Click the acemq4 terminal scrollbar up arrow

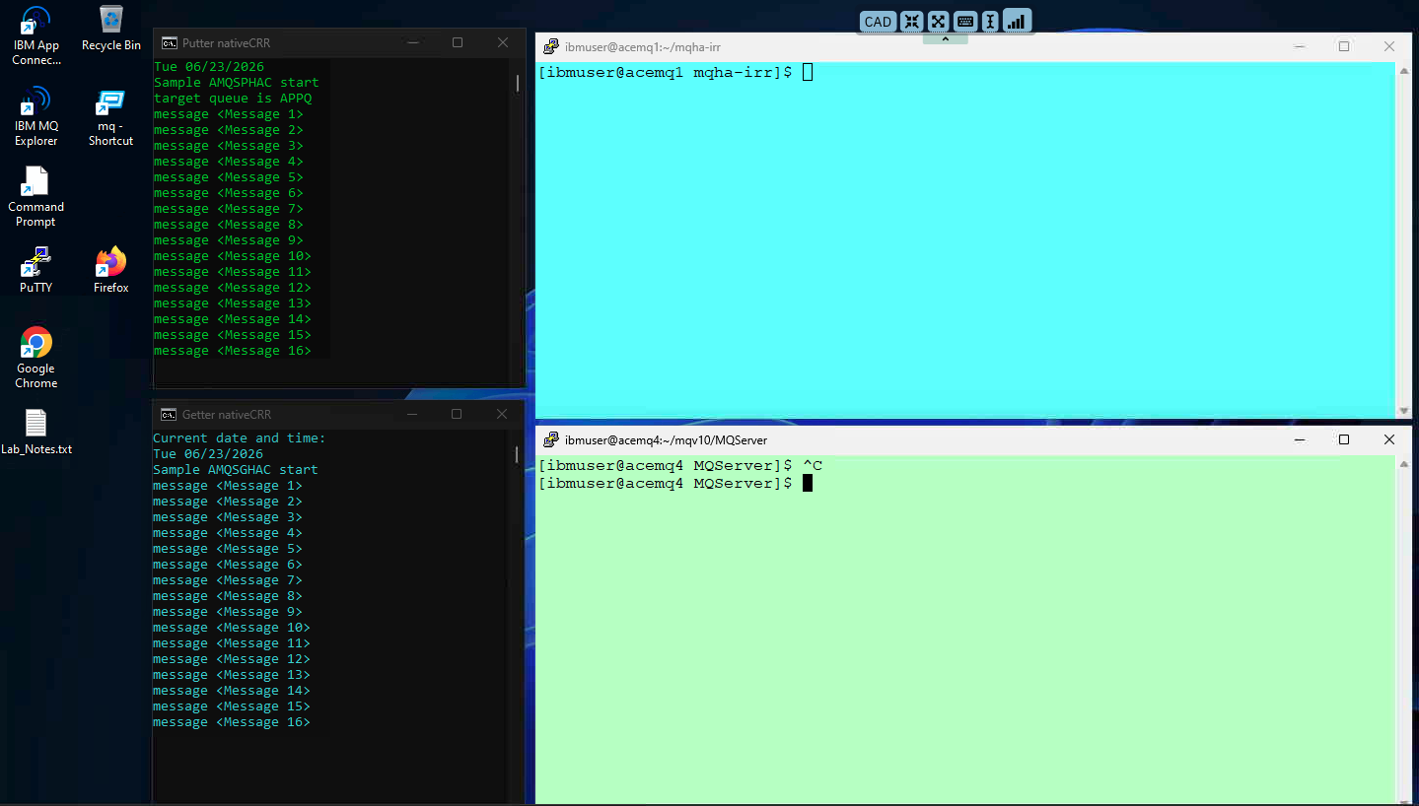pyautogui.click(x=1404, y=463)
